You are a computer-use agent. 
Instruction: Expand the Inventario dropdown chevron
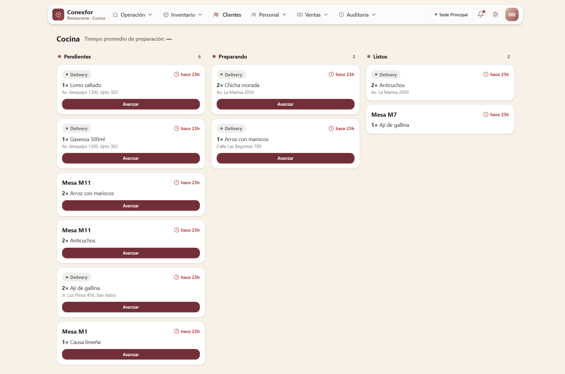(x=200, y=15)
